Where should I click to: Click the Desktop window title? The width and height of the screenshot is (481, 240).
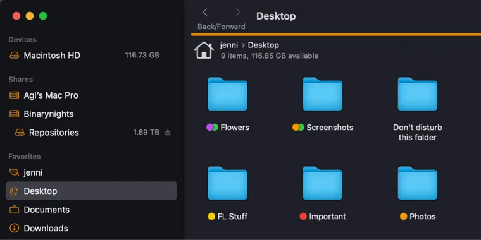[x=276, y=16]
